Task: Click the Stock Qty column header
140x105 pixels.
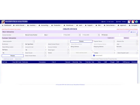Action: tap(76, 62)
